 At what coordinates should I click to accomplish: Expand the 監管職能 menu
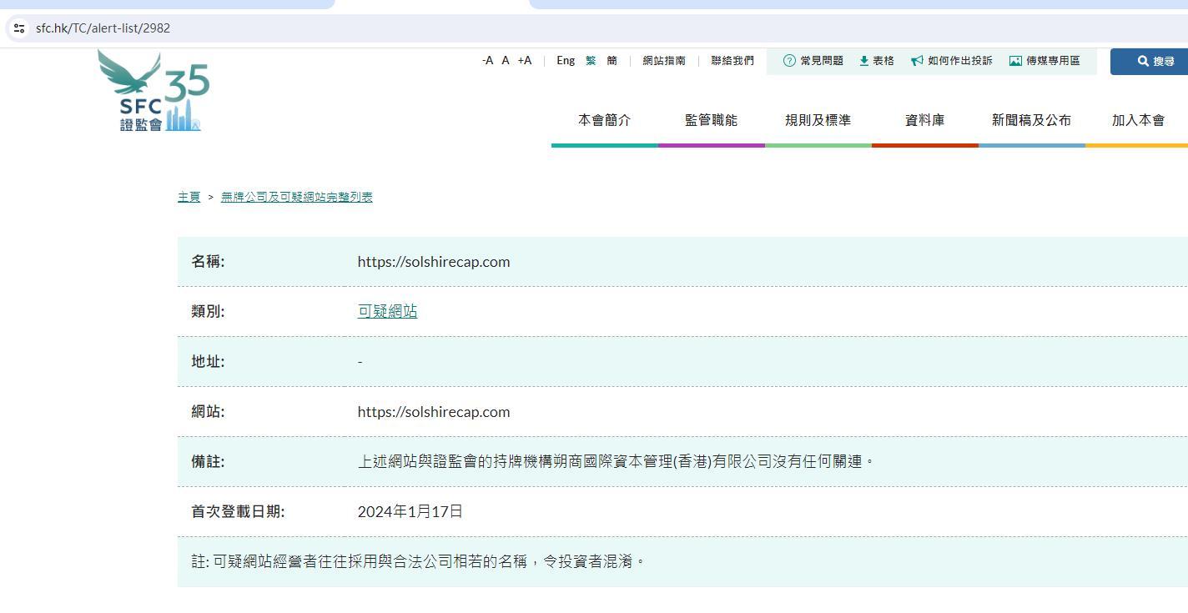(711, 120)
